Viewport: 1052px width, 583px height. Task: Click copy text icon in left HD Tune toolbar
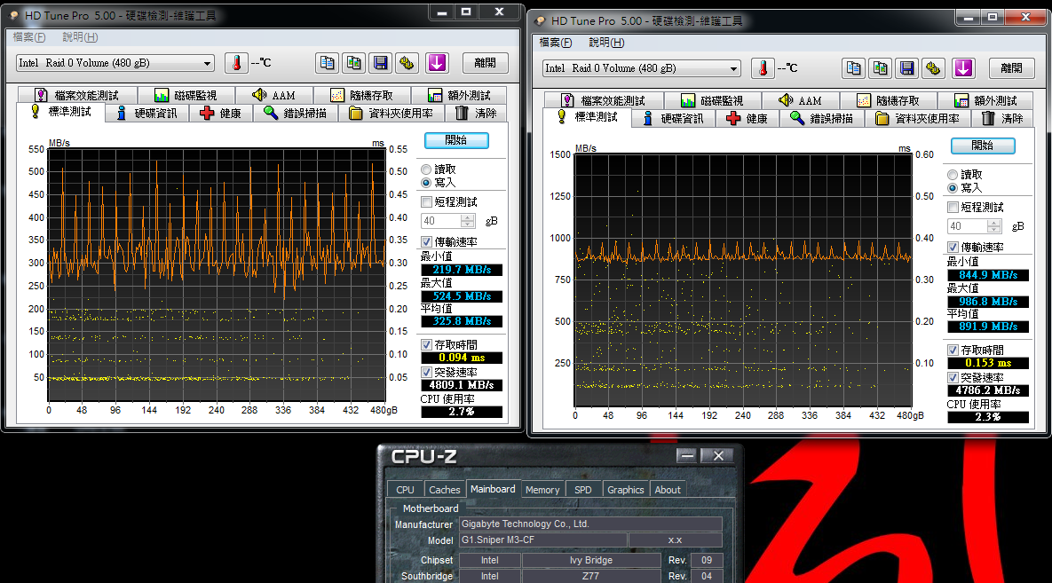click(x=327, y=63)
